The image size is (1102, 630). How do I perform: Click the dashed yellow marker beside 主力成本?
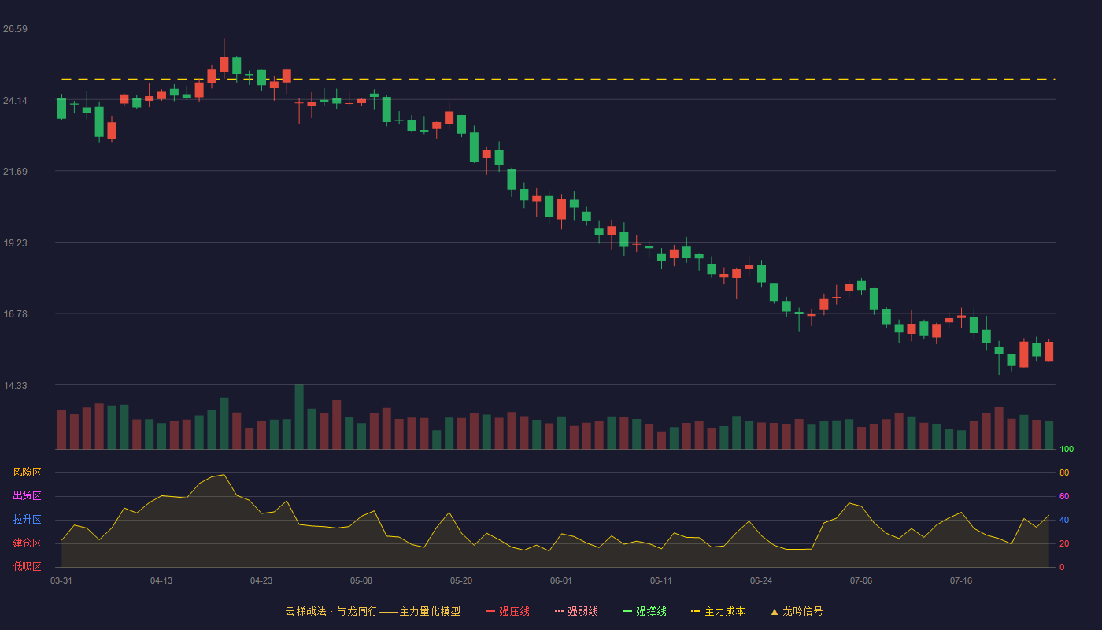pyautogui.click(x=695, y=611)
